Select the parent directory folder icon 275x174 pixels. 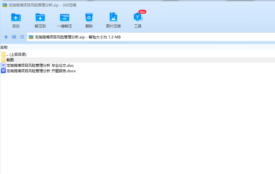[3, 54]
